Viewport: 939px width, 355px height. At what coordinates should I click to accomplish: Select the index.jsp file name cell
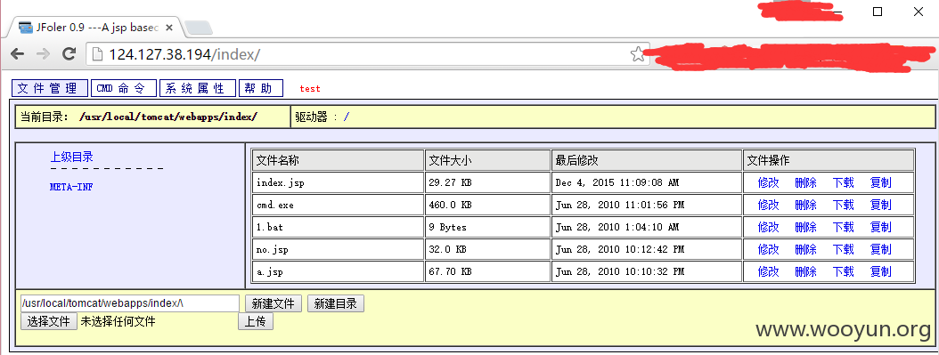(338, 183)
